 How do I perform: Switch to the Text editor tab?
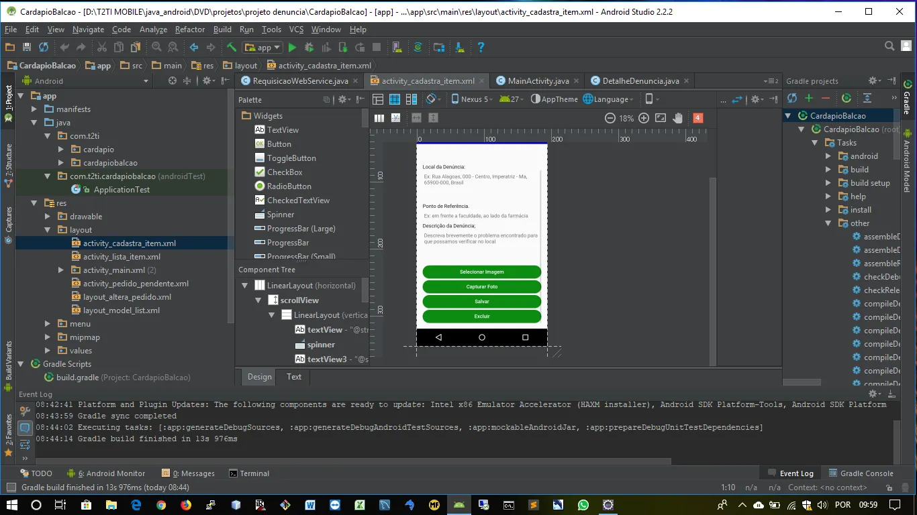click(x=294, y=377)
